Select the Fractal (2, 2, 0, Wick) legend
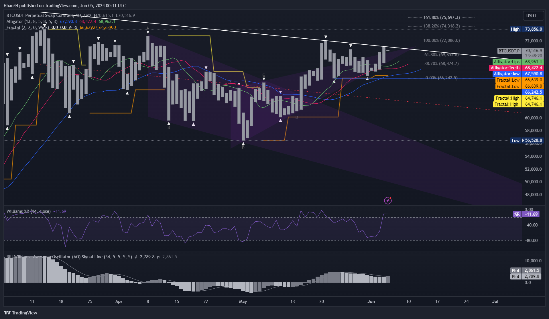The width and height of the screenshot is (549, 319). point(28,27)
